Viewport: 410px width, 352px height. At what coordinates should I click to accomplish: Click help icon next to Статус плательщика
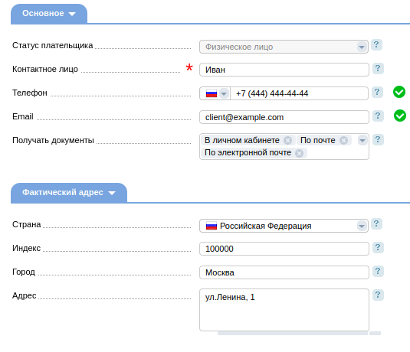pos(376,45)
